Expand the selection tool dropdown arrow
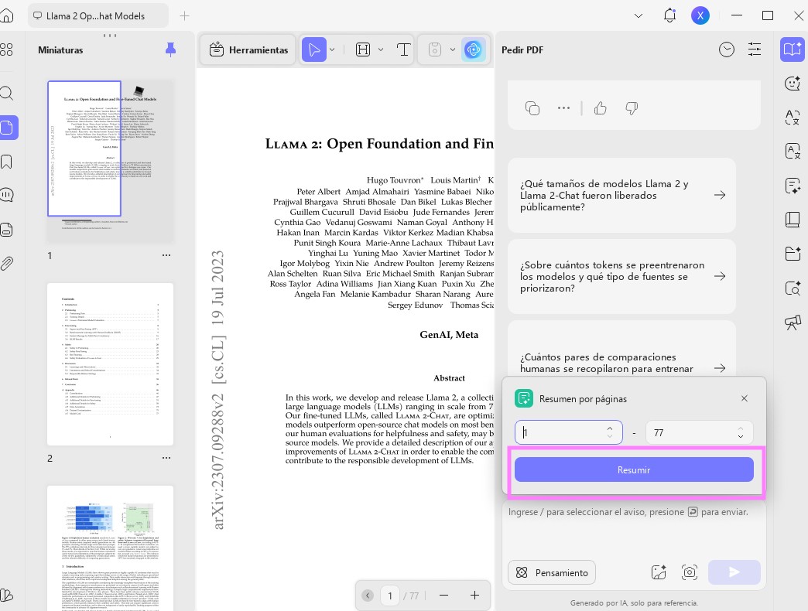Screen dimensions: 808x611 [x=332, y=50]
